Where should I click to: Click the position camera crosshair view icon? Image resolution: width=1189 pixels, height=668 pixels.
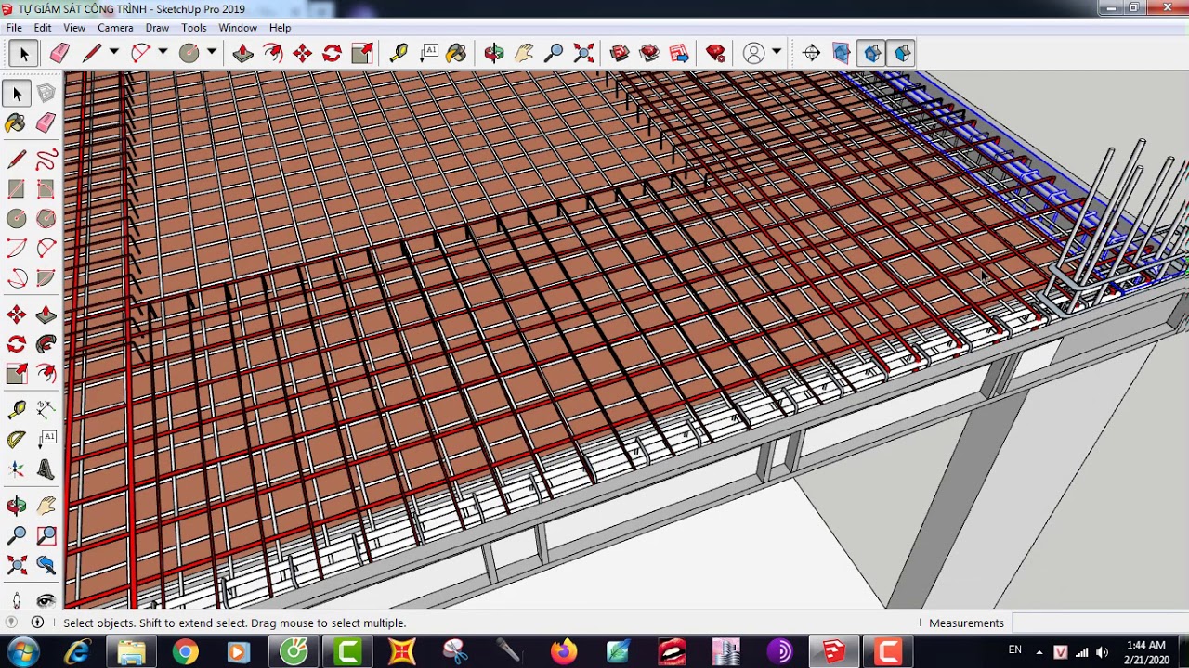pos(811,53)
